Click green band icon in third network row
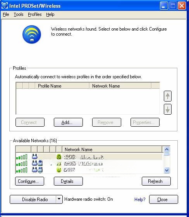The height and width of the screenshot is (217, 189). coord(59,170)
